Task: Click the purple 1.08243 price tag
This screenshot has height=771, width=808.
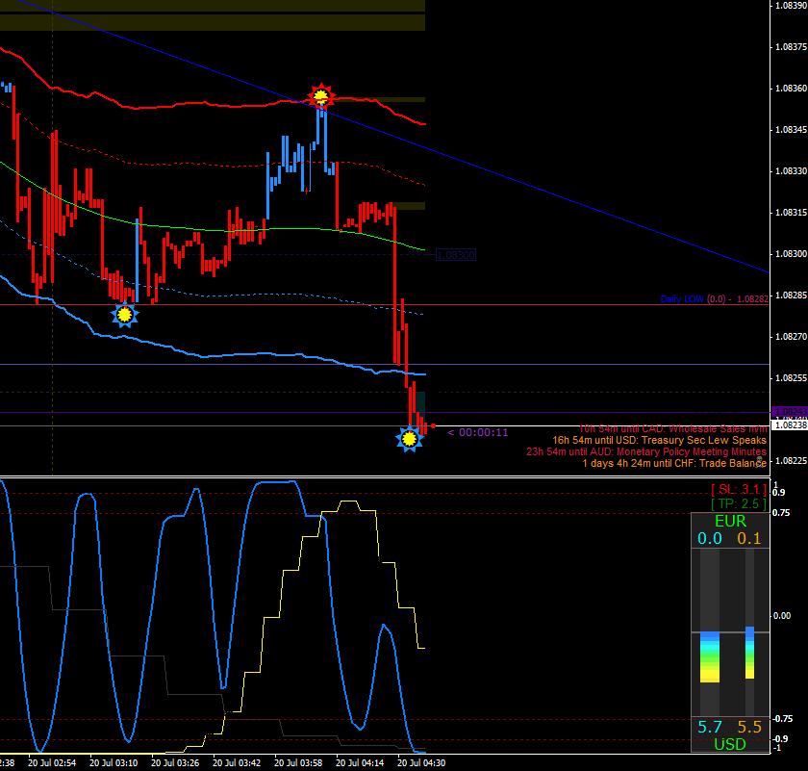Action: [x=790, y=412]
